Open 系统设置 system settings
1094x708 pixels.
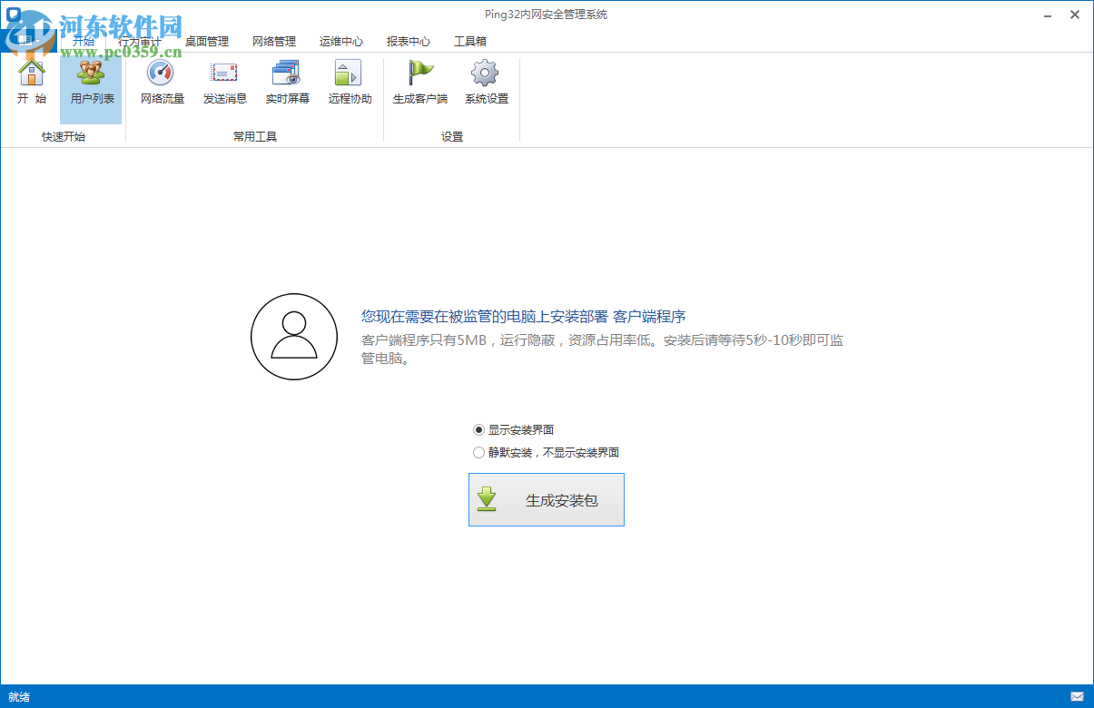point(484,82)
